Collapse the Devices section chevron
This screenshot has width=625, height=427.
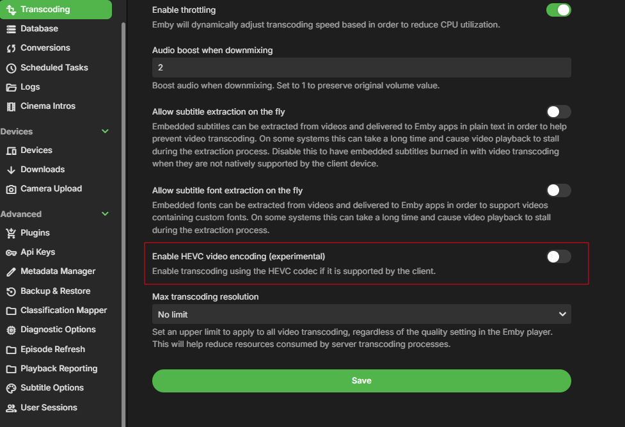[x=106, y=131]
